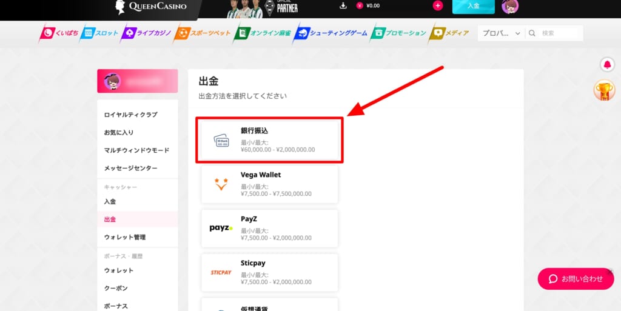Click the payz logo icon
This screenshot has height=311, width=621.
point(221,228)
